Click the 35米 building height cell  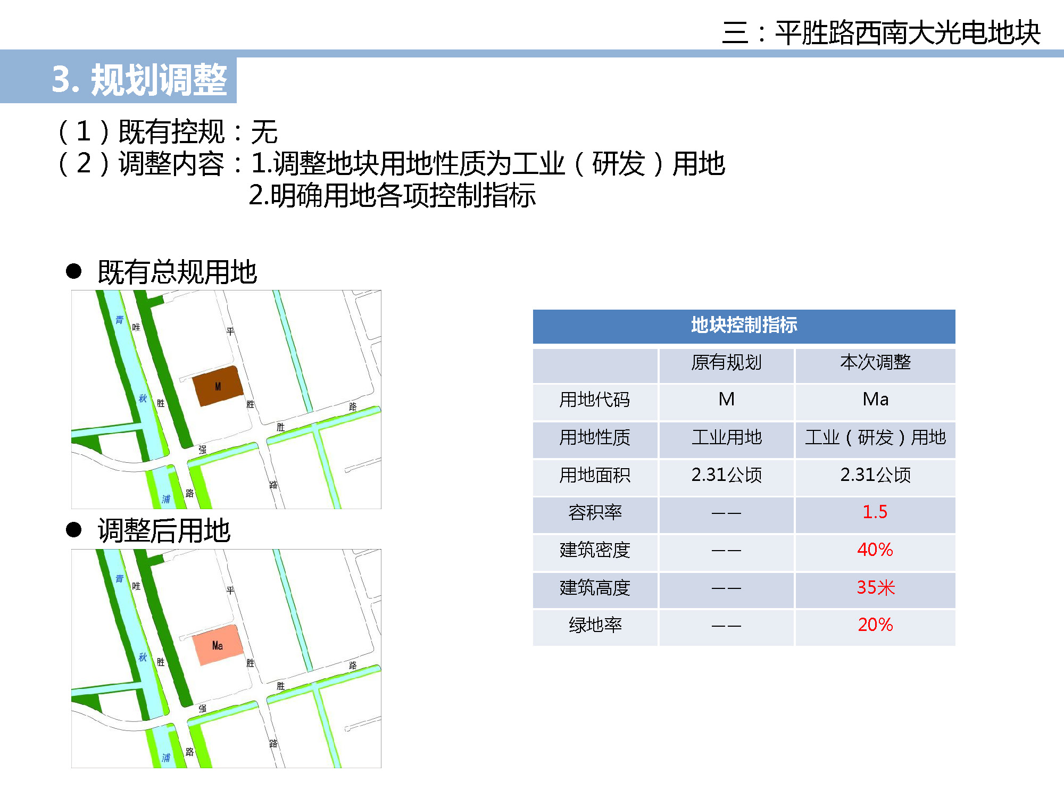[875, 587]
